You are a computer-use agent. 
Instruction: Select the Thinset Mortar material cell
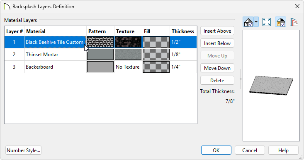[x=55, y=55]
